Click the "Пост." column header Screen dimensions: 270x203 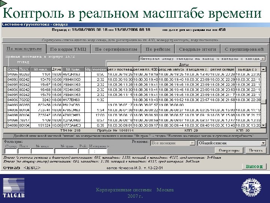tap(24, 70)
